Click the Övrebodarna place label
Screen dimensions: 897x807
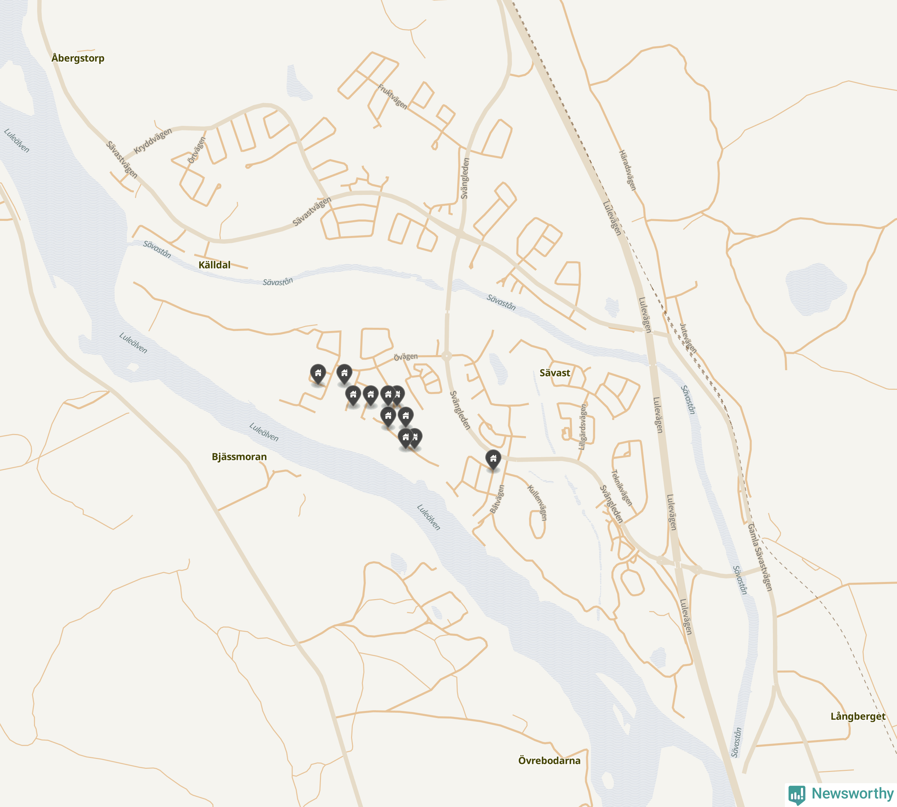pyautogui.click(x=549, y=760)
